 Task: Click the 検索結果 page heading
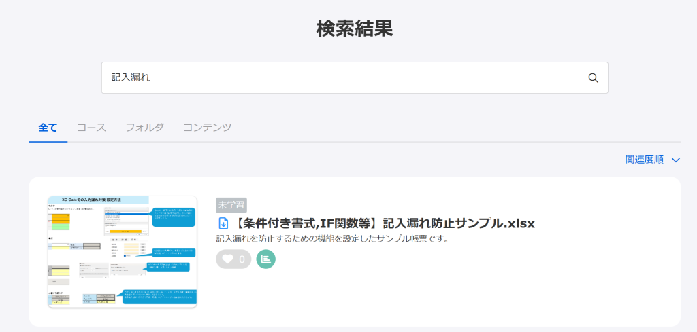click(x=354, y=29)
